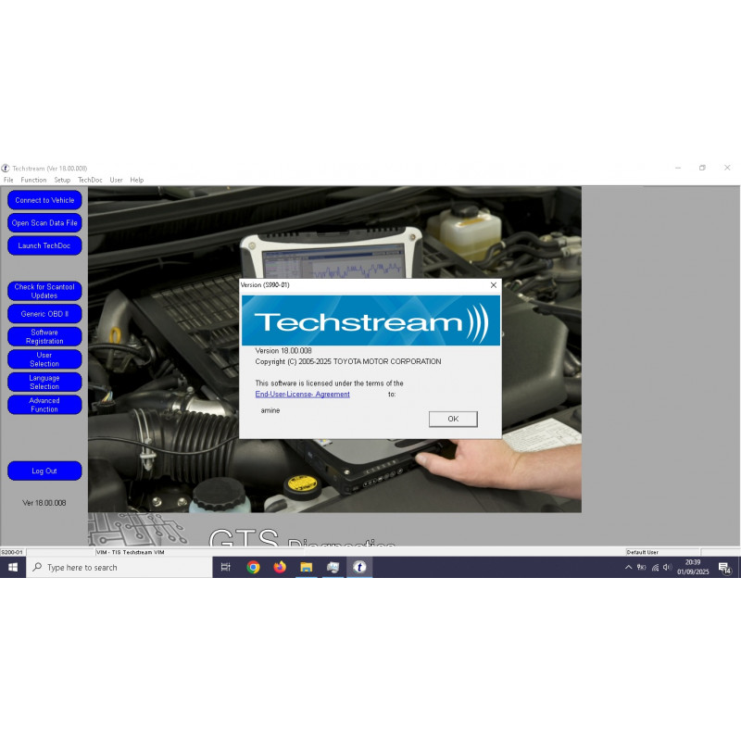Open Software Registration
Image resolution: width=741 pixels, height=741 pixels.
(44, 336)
